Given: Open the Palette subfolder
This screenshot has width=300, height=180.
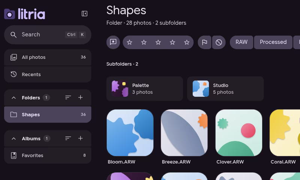Looking at the screenshot, I should point(145,89).
